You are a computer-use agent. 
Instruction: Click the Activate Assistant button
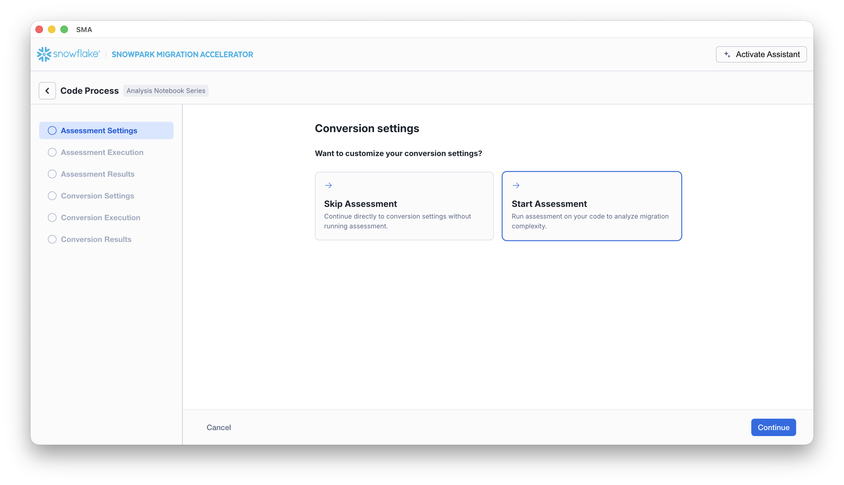click(x=761, y=54)
